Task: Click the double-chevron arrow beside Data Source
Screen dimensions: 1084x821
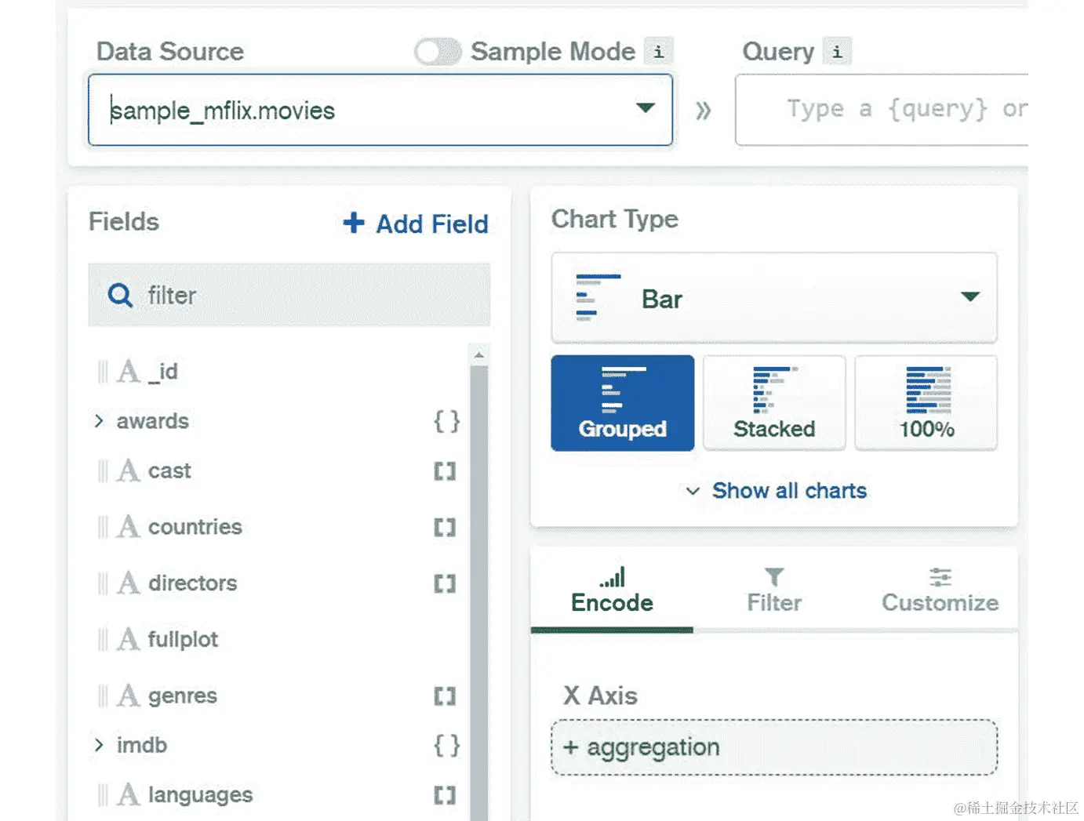Action: pos(703,110)
